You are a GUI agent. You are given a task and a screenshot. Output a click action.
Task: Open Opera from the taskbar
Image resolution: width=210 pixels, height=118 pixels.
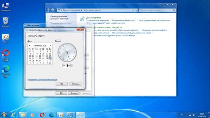(x=42, y=115)
